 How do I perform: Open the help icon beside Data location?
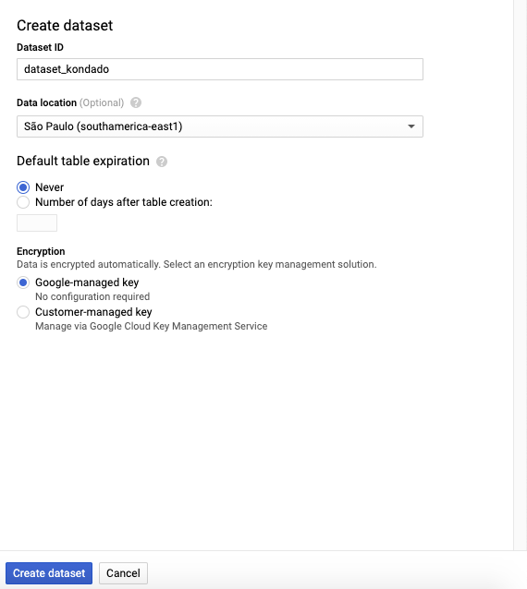coord(136,102)
